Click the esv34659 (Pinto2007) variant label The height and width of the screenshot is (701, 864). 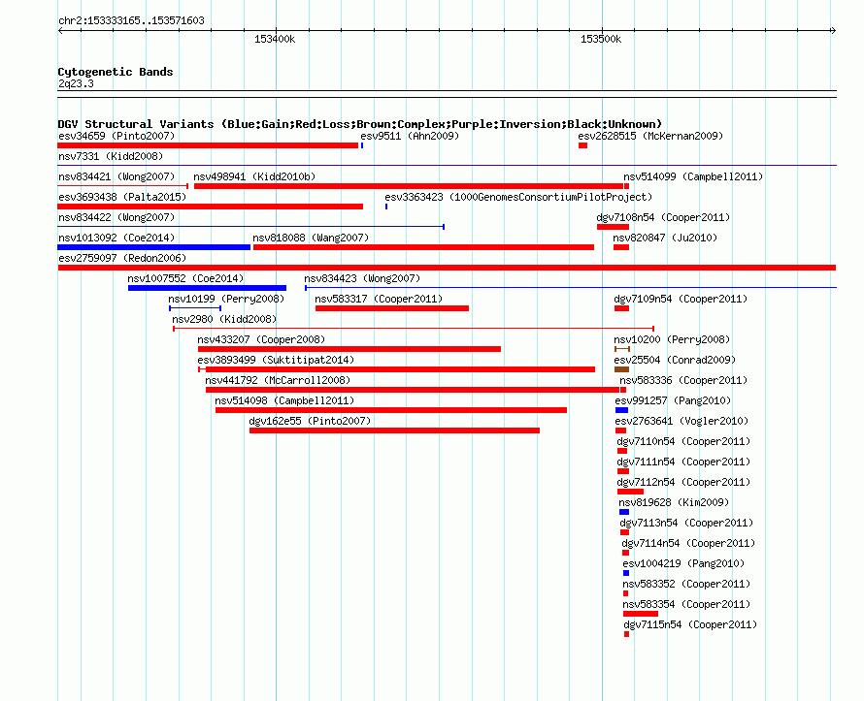116,136
